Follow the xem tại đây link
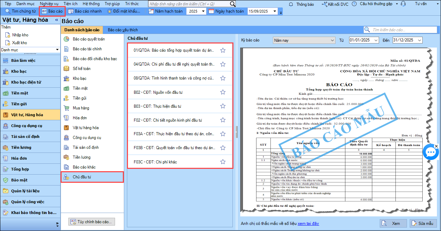 point(308,223)
